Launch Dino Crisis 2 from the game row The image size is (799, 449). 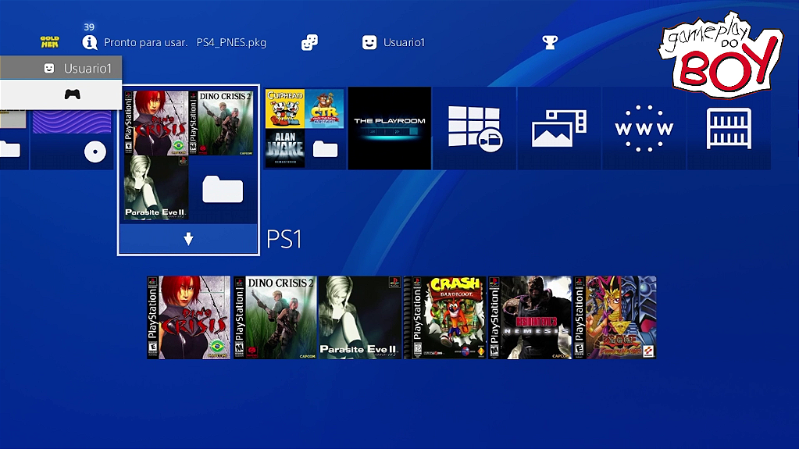click(x=275, y=318)
